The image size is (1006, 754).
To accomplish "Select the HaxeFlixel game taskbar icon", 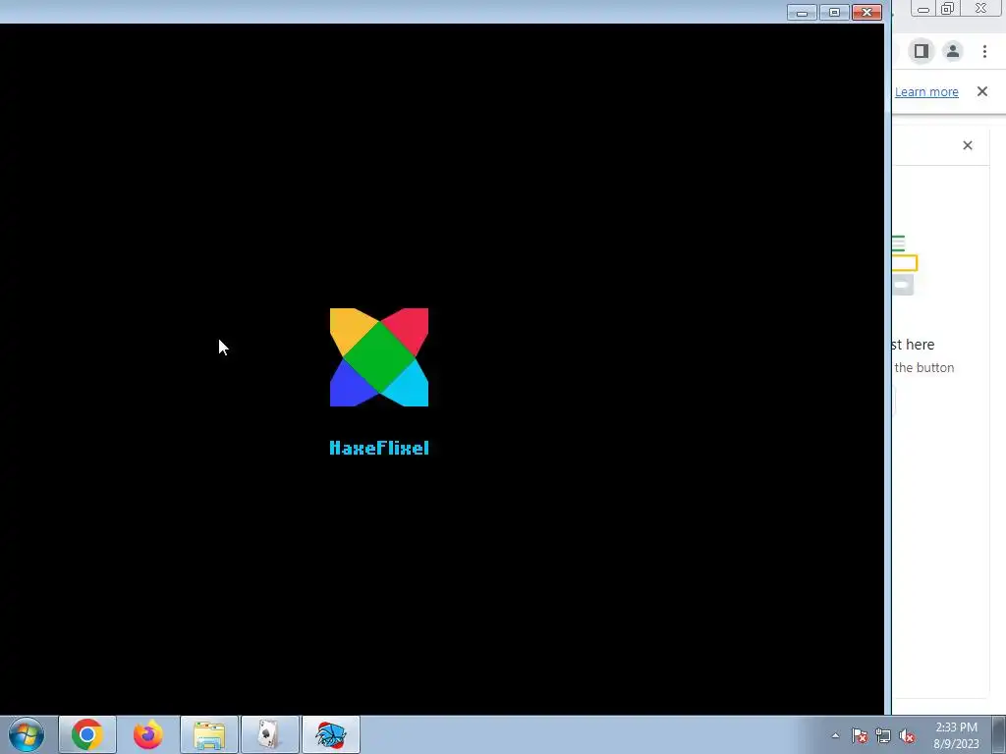I will (330, 734).
